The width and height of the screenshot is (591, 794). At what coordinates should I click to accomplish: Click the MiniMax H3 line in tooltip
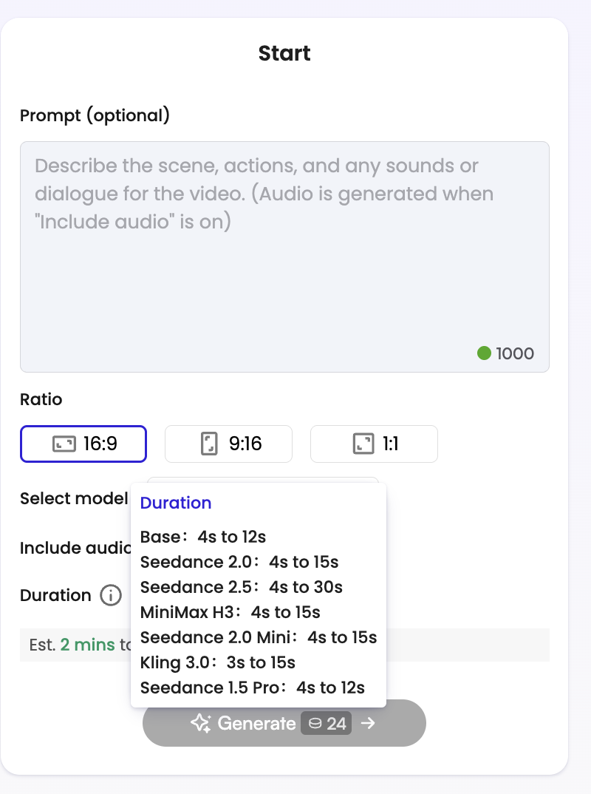[230, 612]
